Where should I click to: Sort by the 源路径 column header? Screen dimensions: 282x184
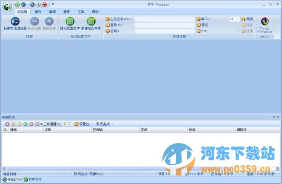tap(258, 130)
